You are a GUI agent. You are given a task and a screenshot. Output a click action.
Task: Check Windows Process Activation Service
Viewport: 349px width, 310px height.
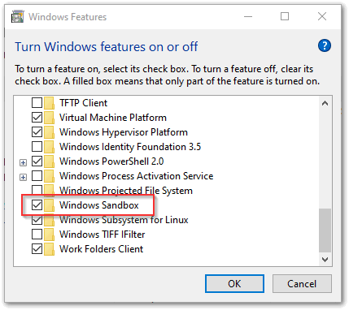click(37, 176)
